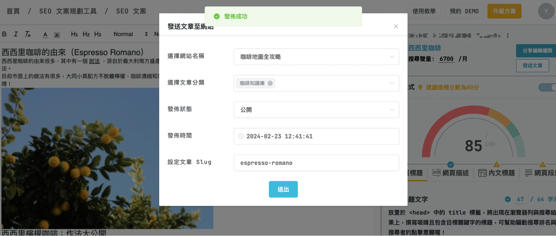This screenshot has width=556, height=236.
Task: Open the 發佈狀態 dropdown showing 公開
Action: (316, 110)
